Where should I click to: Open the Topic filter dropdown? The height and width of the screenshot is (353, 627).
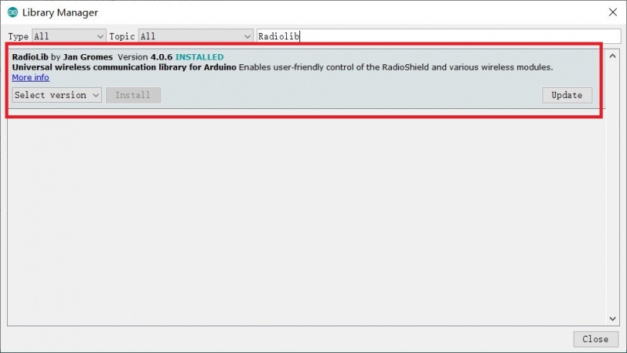pos(195,36)
